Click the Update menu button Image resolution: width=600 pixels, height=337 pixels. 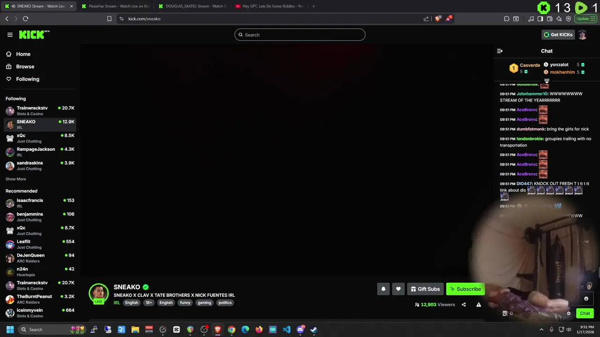[x=586, y=19]
